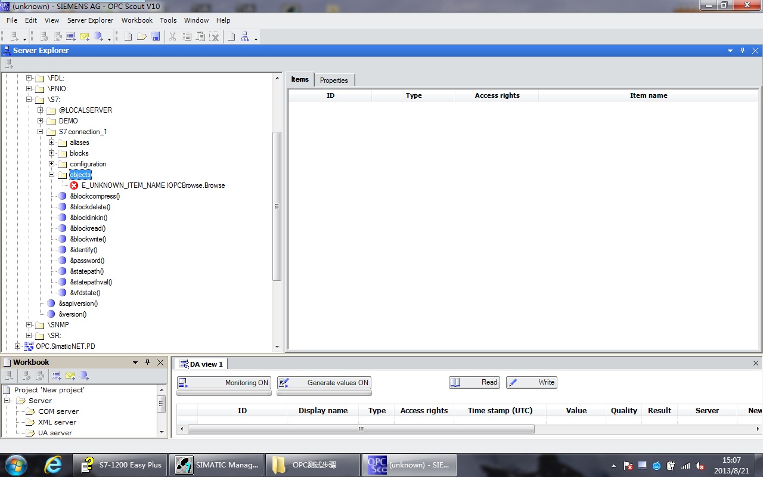
Task: Close the DA view panel
Action: pos(756,363)
